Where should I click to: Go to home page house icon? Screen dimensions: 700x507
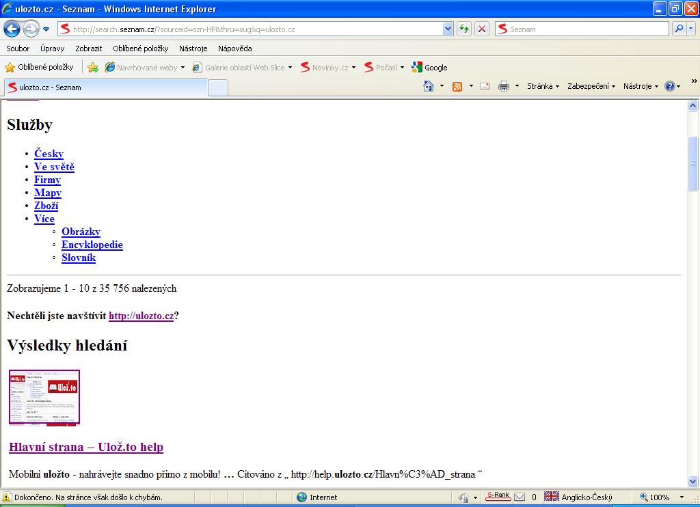pos(429,86)
